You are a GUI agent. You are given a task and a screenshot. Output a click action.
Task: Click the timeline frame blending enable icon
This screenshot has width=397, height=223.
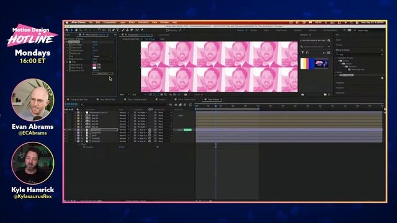(x=181, y=105)
